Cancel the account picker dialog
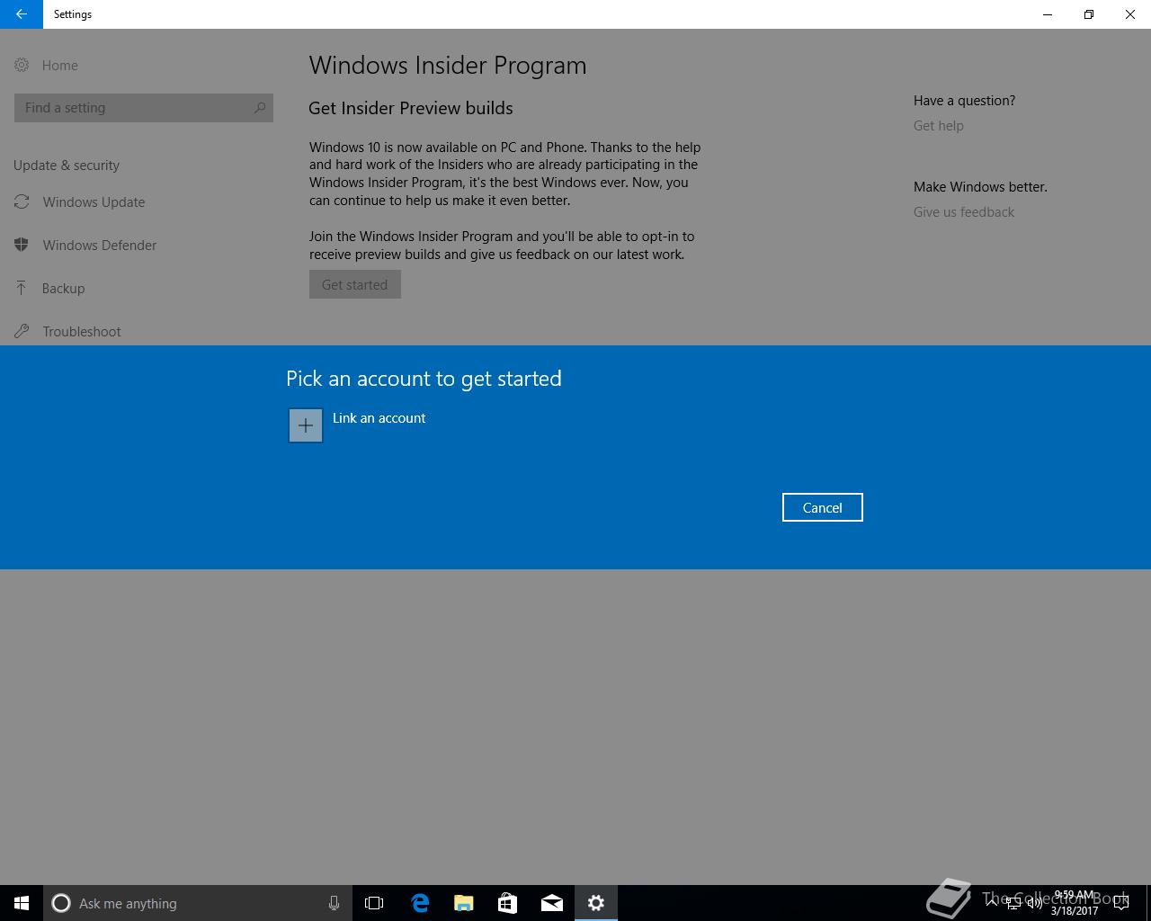Image resolution: width=1151 pixels, height=921 pixels. click(822, 507)
